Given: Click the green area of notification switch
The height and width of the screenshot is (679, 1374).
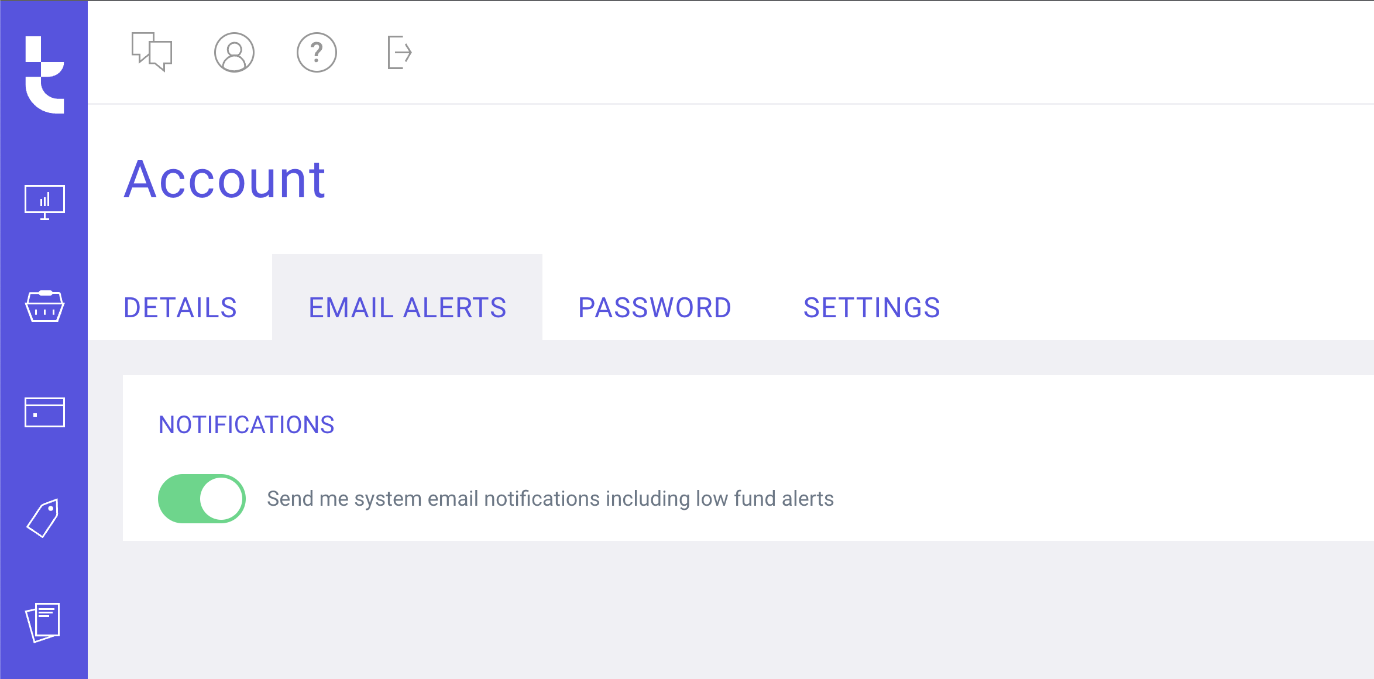Looking at the screenshot, I should 178,498.
